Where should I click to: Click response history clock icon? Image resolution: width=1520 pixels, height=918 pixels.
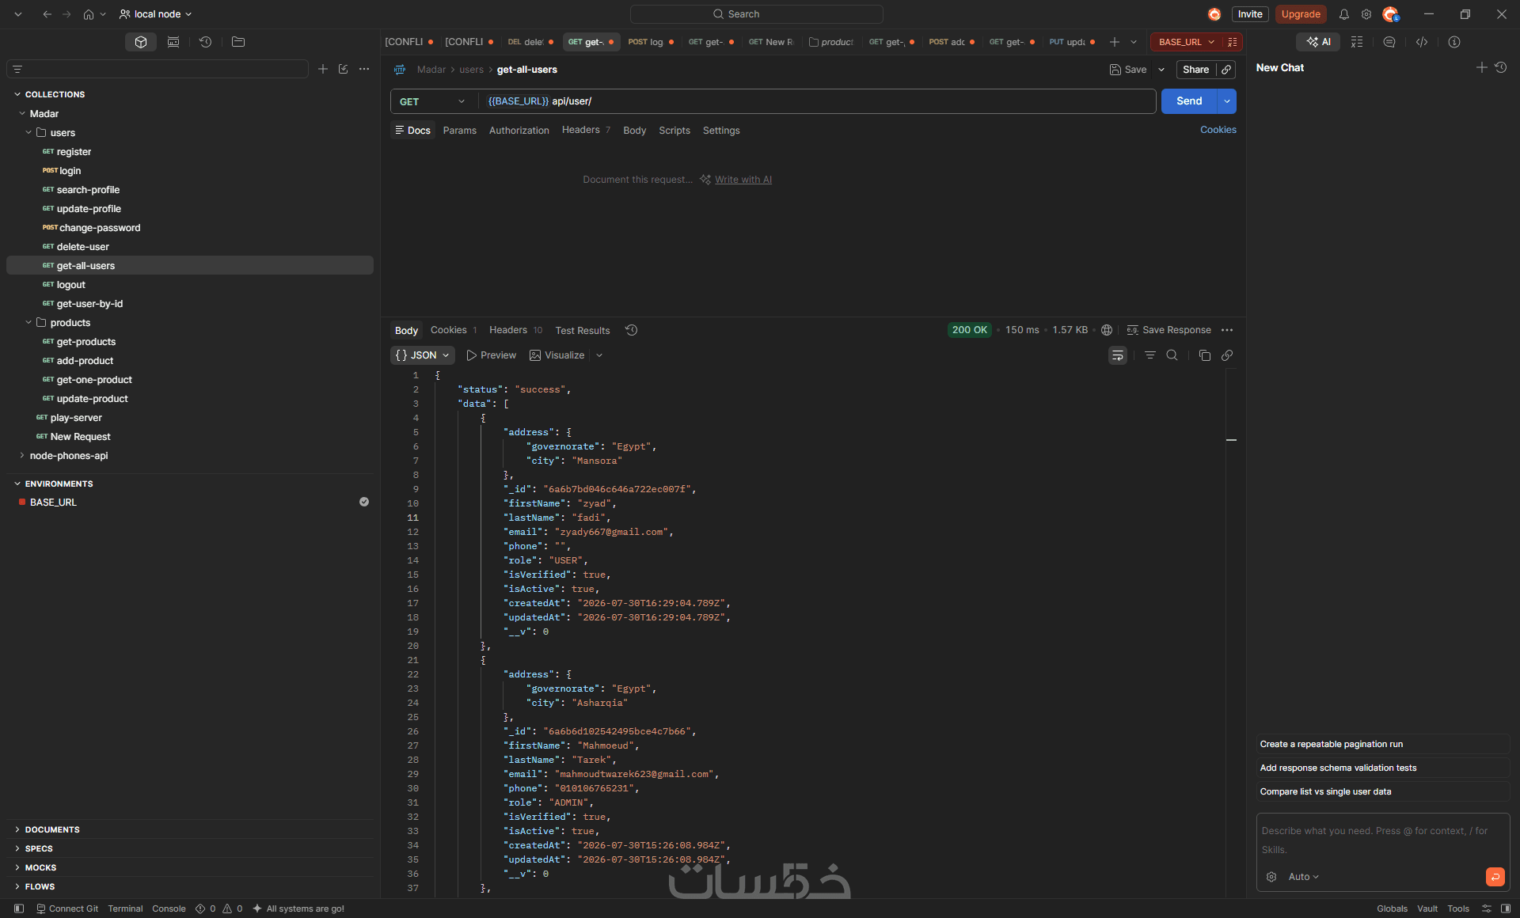click(632, 330)
